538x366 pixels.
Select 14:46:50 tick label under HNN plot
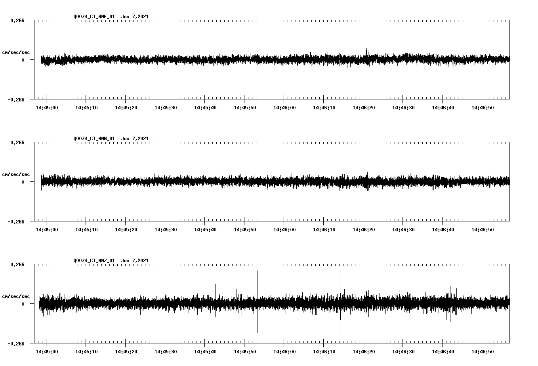tap(483, 230)
